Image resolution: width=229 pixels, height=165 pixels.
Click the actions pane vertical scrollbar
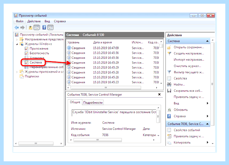point(212,84)
